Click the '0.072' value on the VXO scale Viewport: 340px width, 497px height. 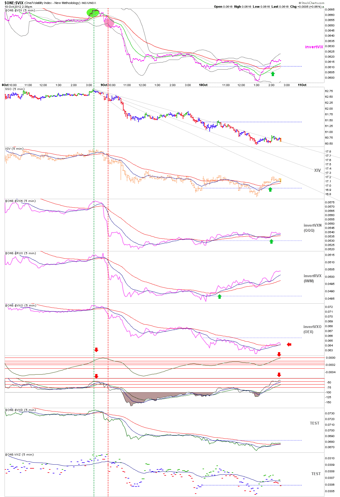click(329, 307)
